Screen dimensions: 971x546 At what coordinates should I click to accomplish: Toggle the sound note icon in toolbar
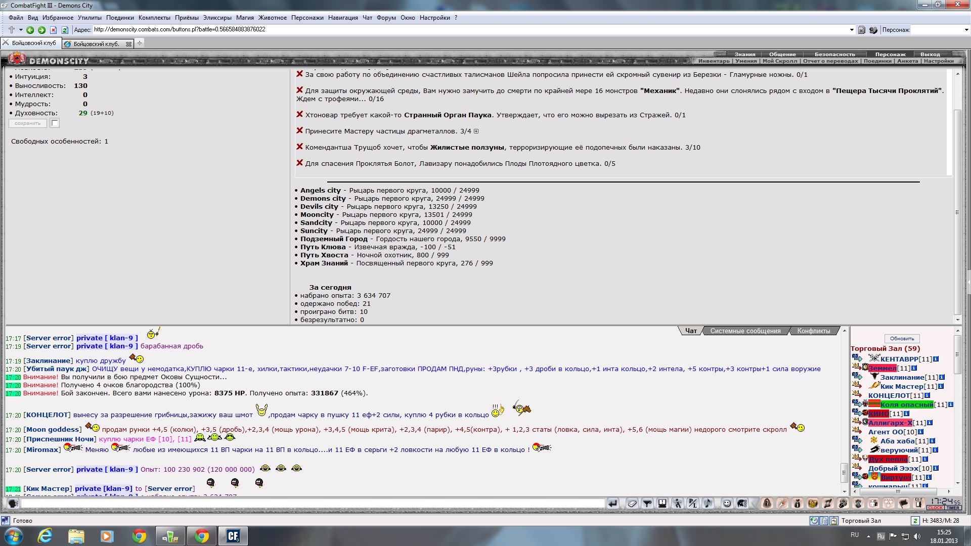[x=708, y=503]
